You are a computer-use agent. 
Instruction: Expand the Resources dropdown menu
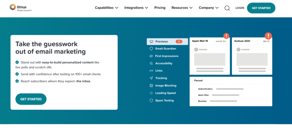click(182, 8)
